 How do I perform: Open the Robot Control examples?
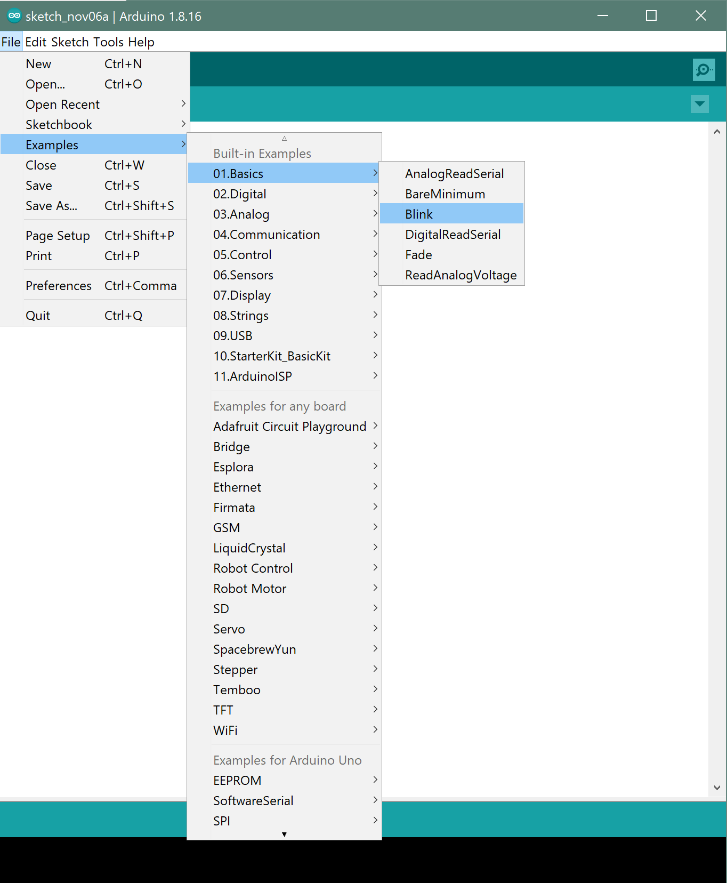click(284, 568)
